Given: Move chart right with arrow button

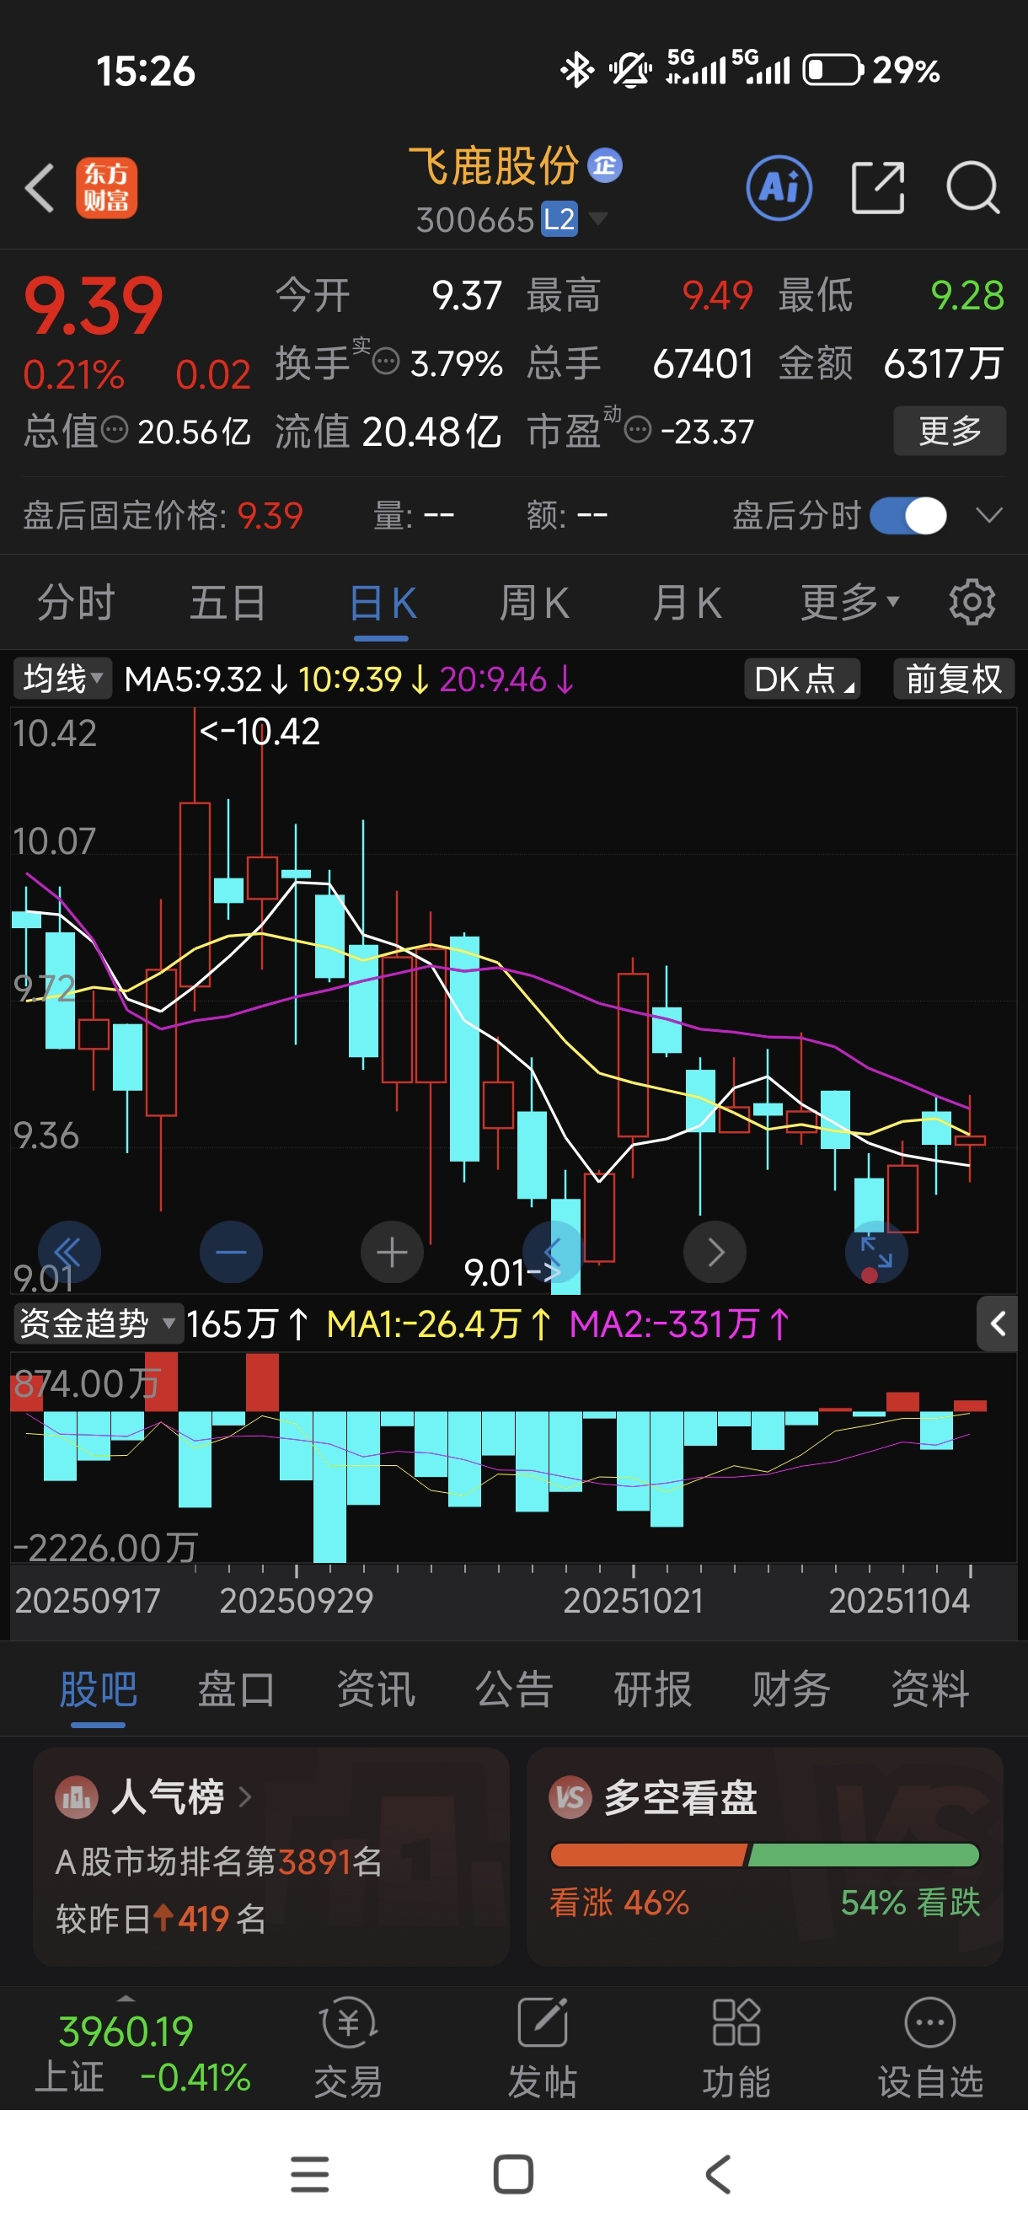Looking at the screenshot, I should coord(715,1253).
